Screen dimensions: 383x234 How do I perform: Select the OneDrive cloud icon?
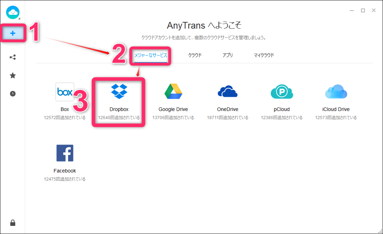pos(227,91)
